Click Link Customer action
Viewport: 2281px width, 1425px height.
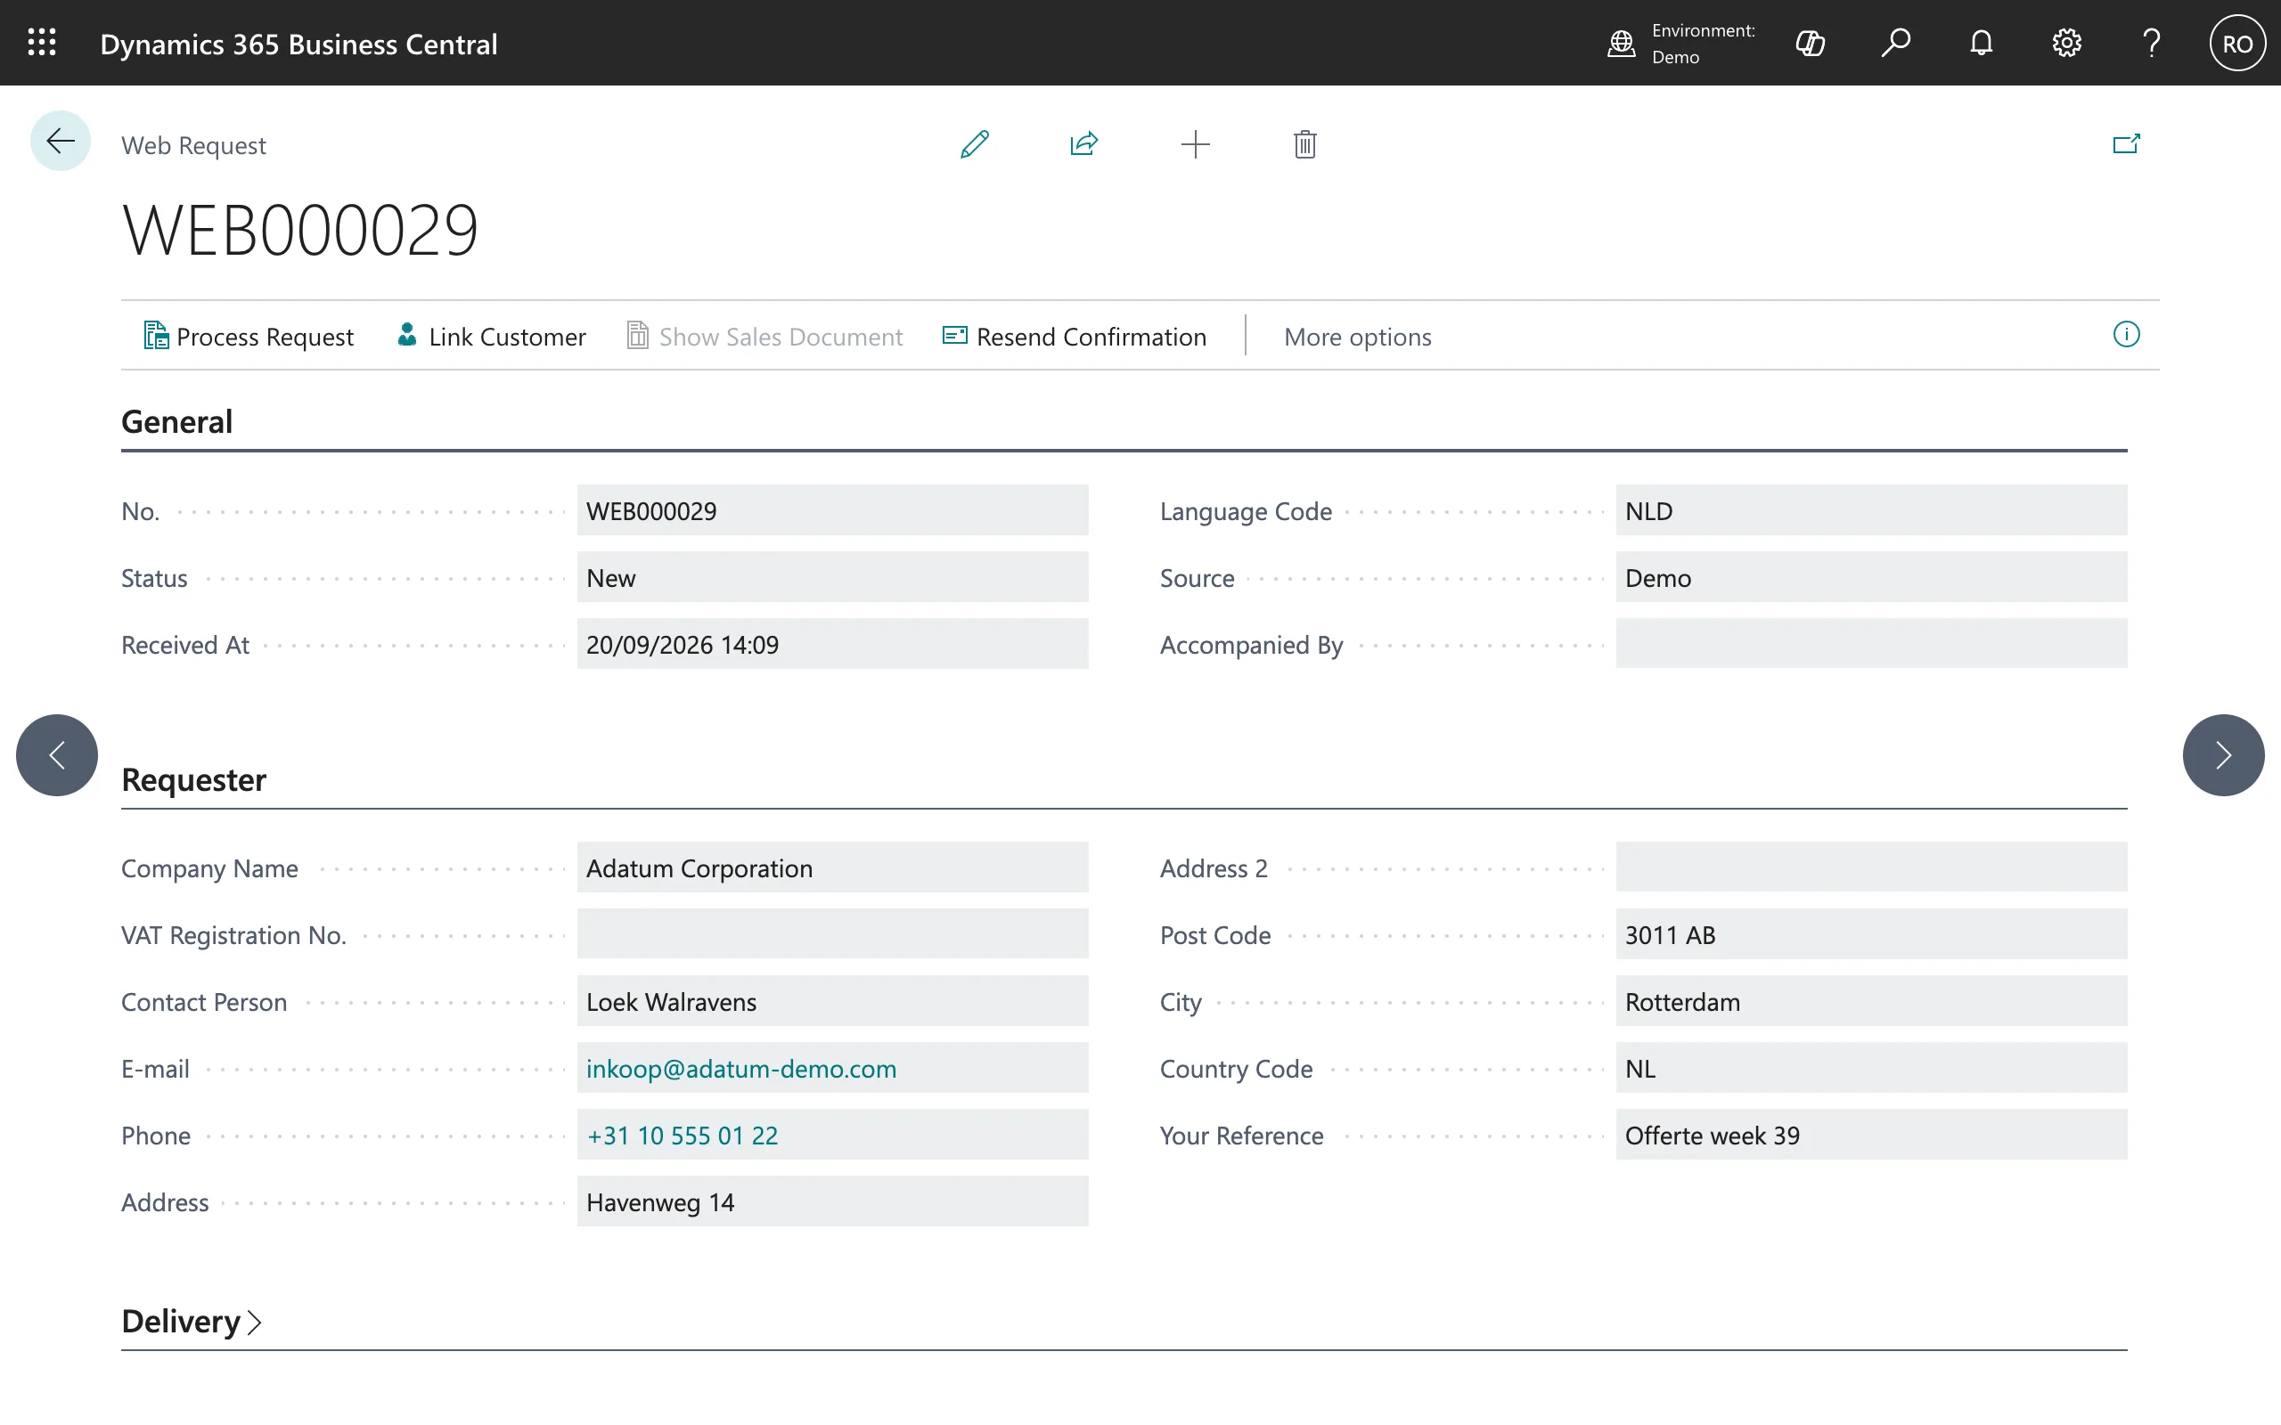pyautogui.click(x=491, y=337)
